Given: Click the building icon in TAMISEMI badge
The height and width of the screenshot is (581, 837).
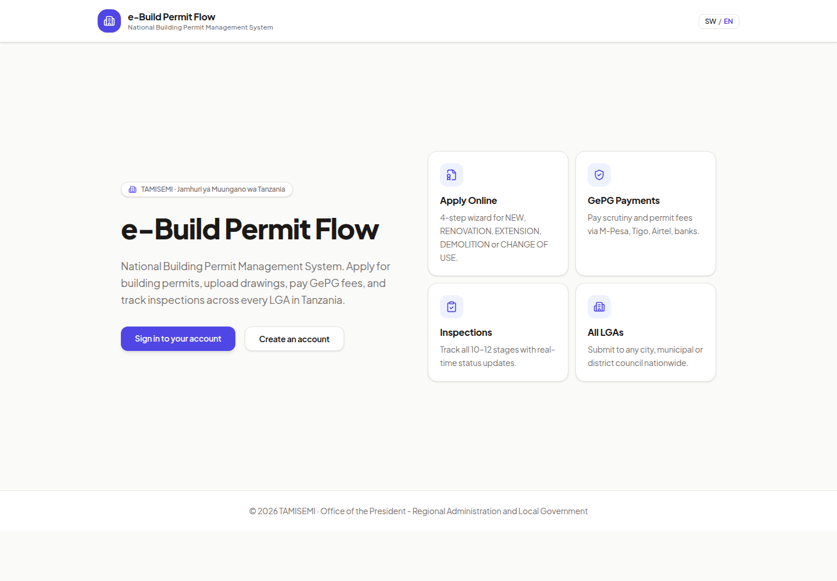Looking at the screenshot, I should [x=133, y=189].
